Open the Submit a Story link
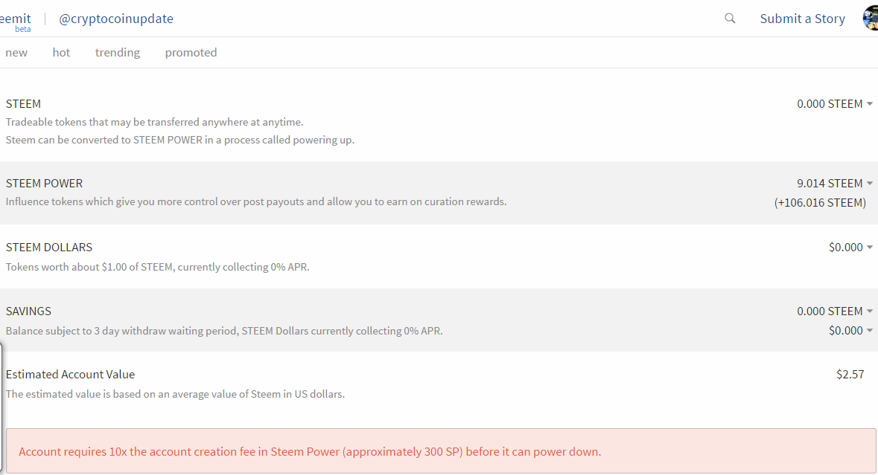The height and width of the screenshot is (475, 878). point(802,19)
